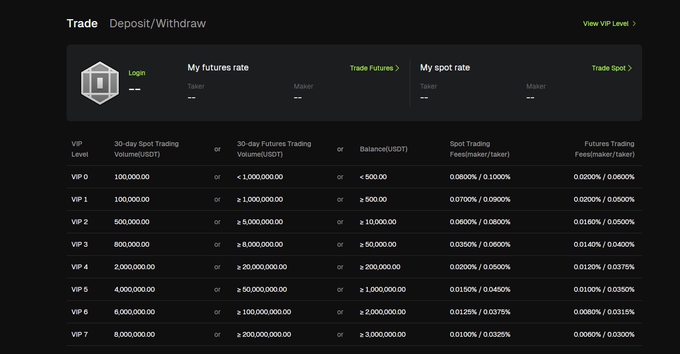Open the Deposit/Withdraw tab
Viewport: 680px width, 354px height.
(x=157, y=23)
